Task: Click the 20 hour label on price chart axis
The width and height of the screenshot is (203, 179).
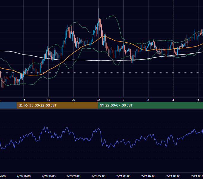Action: click(x=73, y=100)
